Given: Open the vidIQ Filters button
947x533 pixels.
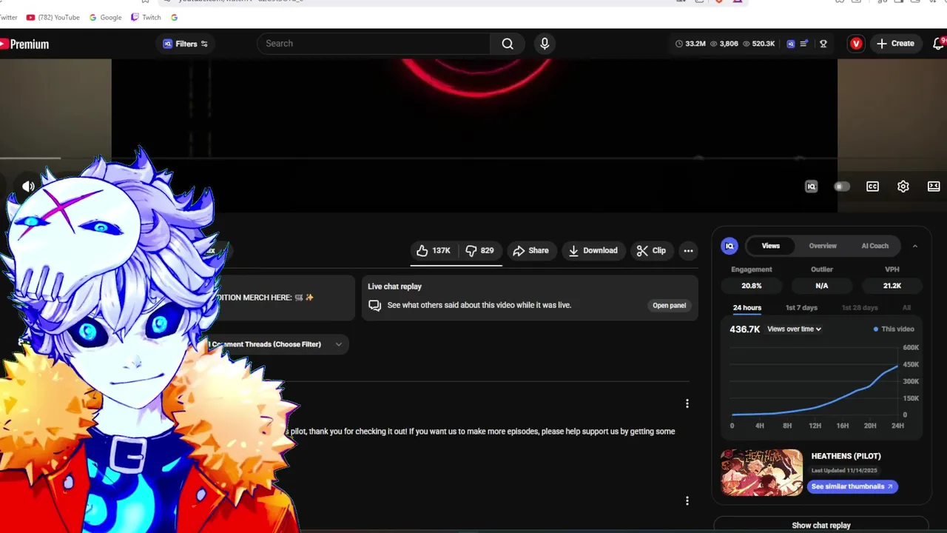Looking at the screenshot, I should (186, 44).
